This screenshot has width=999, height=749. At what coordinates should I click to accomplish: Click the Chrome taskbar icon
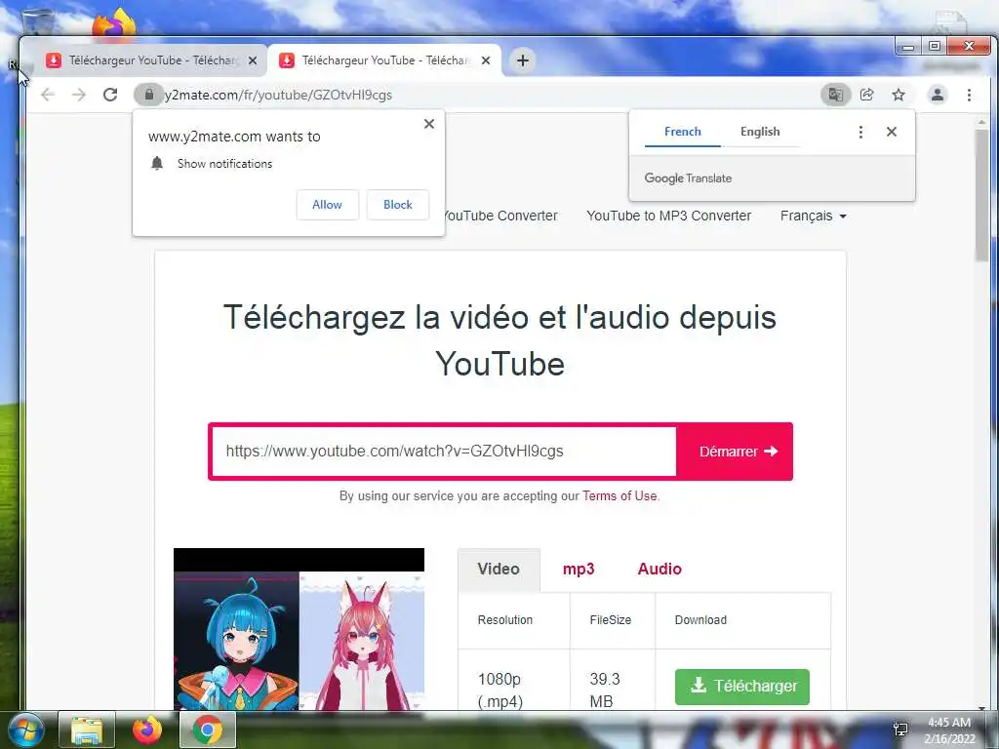[x=208, y=729]
